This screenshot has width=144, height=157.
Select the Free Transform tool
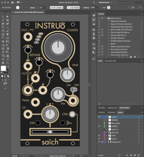click(8, 42)
